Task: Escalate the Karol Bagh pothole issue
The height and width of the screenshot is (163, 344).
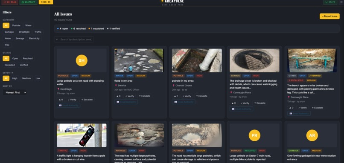Action: pyautogui.click(x=87, y=100)
